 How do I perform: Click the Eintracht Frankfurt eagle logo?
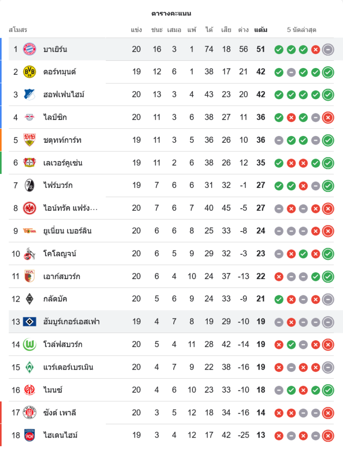(29, 208)
